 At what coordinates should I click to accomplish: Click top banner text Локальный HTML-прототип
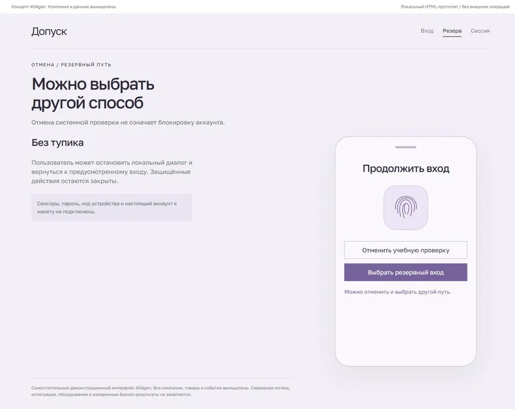click(x=455, y=6)
